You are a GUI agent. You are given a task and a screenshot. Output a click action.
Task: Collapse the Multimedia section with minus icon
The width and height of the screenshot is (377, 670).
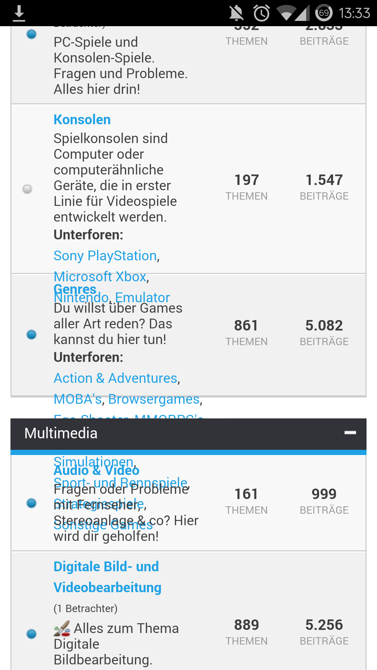pos(350,433)
